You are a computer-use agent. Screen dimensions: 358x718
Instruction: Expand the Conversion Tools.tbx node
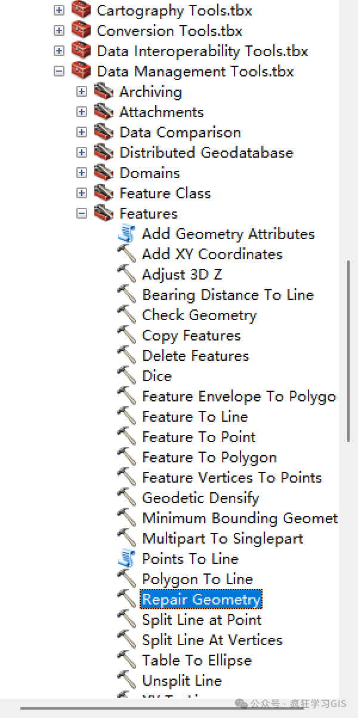tap(58, 30)
